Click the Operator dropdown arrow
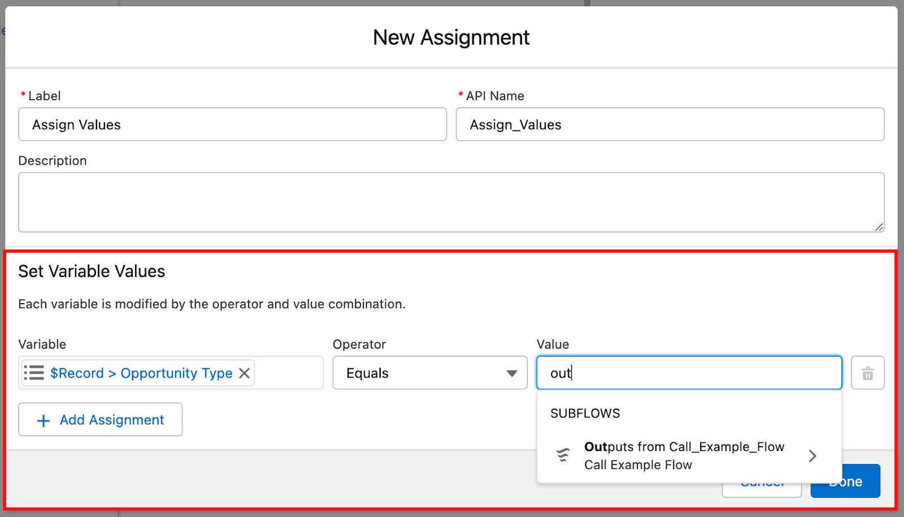Viewport: 904px width, 517px height. (511, 373)
